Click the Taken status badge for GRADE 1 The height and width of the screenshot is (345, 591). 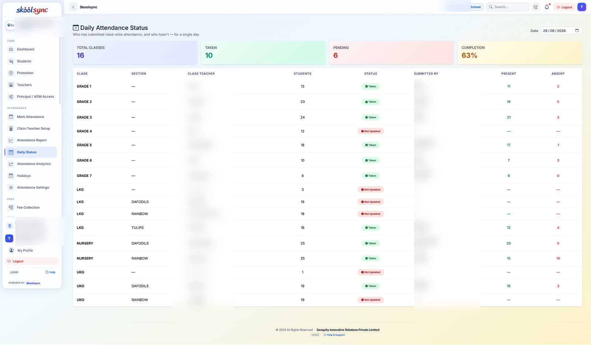(370, 87)
